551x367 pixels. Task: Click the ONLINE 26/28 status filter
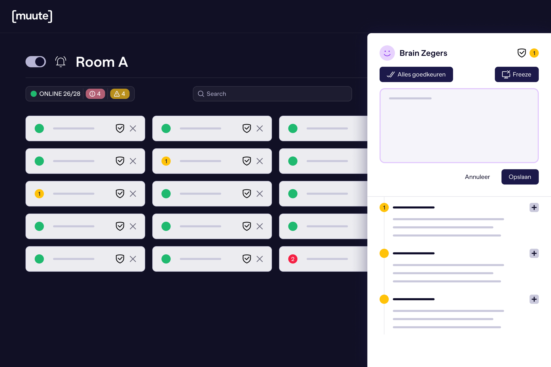(56, 94)
